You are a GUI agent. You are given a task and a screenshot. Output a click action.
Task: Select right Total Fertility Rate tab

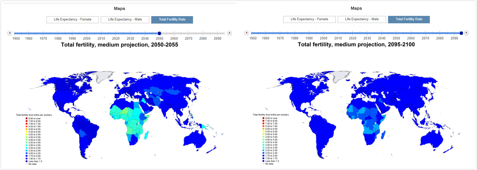[x=409, y=19]
